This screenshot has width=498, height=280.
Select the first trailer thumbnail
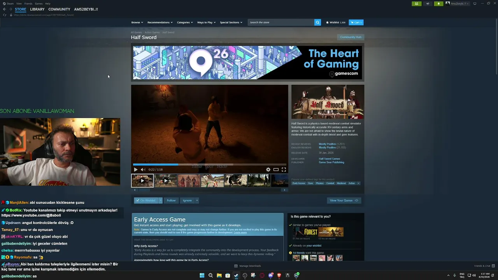click(142, 180)
